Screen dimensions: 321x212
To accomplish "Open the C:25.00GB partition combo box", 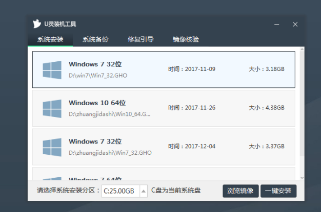I will pyautogui.click(x=120, y=191).
